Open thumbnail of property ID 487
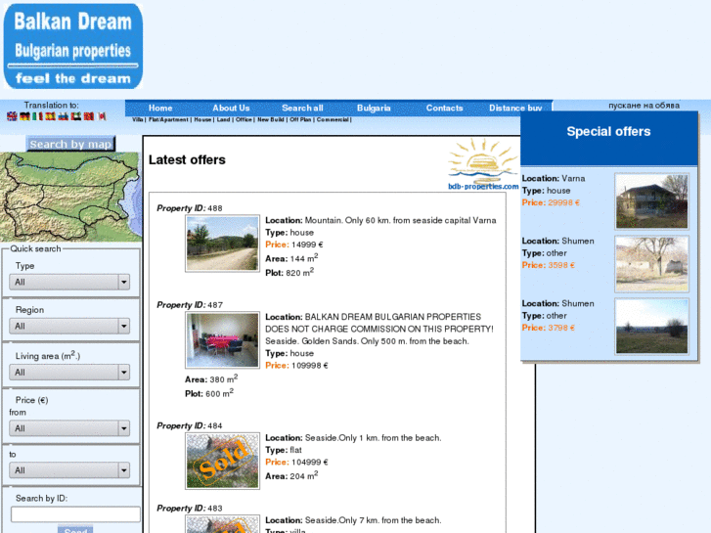The width and height of the screenshot is (711, 533). (x=222, y=339)
